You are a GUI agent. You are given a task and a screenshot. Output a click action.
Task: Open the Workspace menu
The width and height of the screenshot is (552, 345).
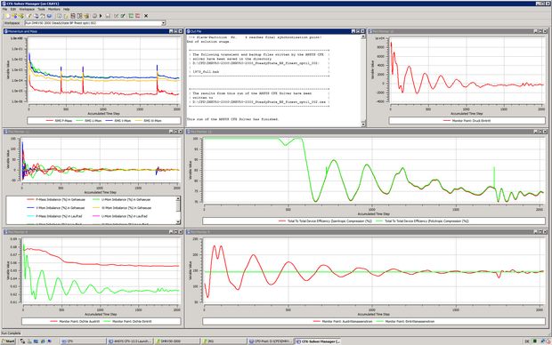27,9
